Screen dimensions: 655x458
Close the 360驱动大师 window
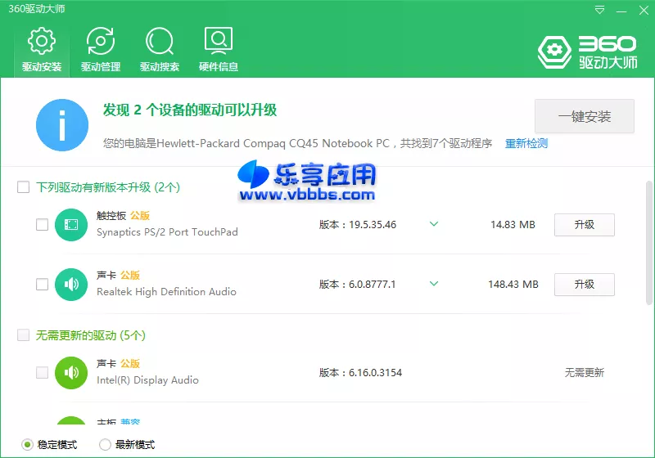[x=644, y=10]
